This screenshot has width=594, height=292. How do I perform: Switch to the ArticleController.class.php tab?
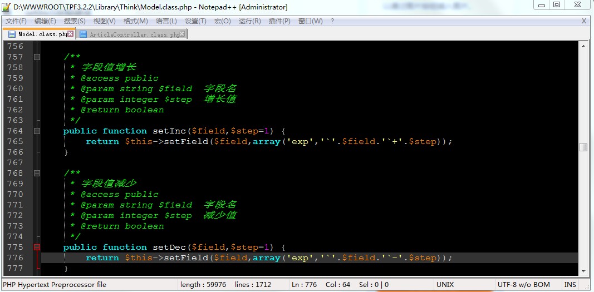134,34
